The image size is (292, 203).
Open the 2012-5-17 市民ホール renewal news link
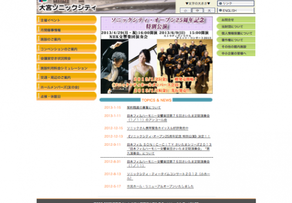tap(160, 186)
